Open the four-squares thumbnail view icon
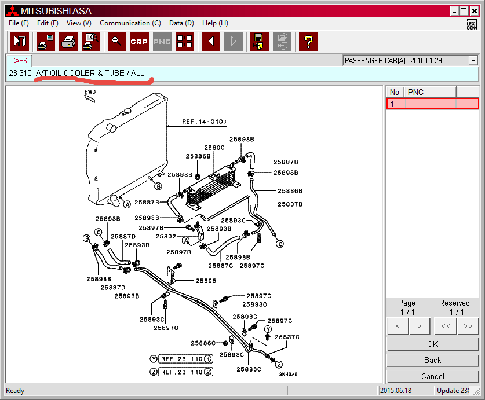This screenshot has height=400, width=485. tap(185, 42)
